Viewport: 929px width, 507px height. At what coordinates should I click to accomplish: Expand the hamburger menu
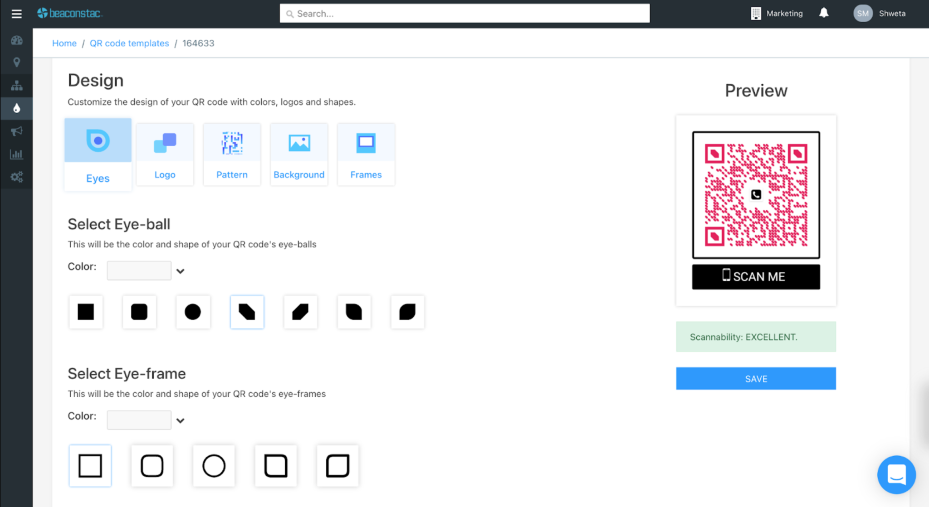pos(16,14)
